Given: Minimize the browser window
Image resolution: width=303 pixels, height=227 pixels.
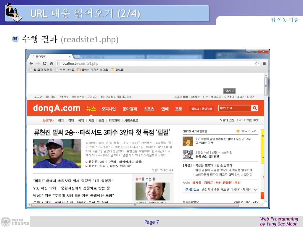Looking at the screenshot, I should [249, 51].
